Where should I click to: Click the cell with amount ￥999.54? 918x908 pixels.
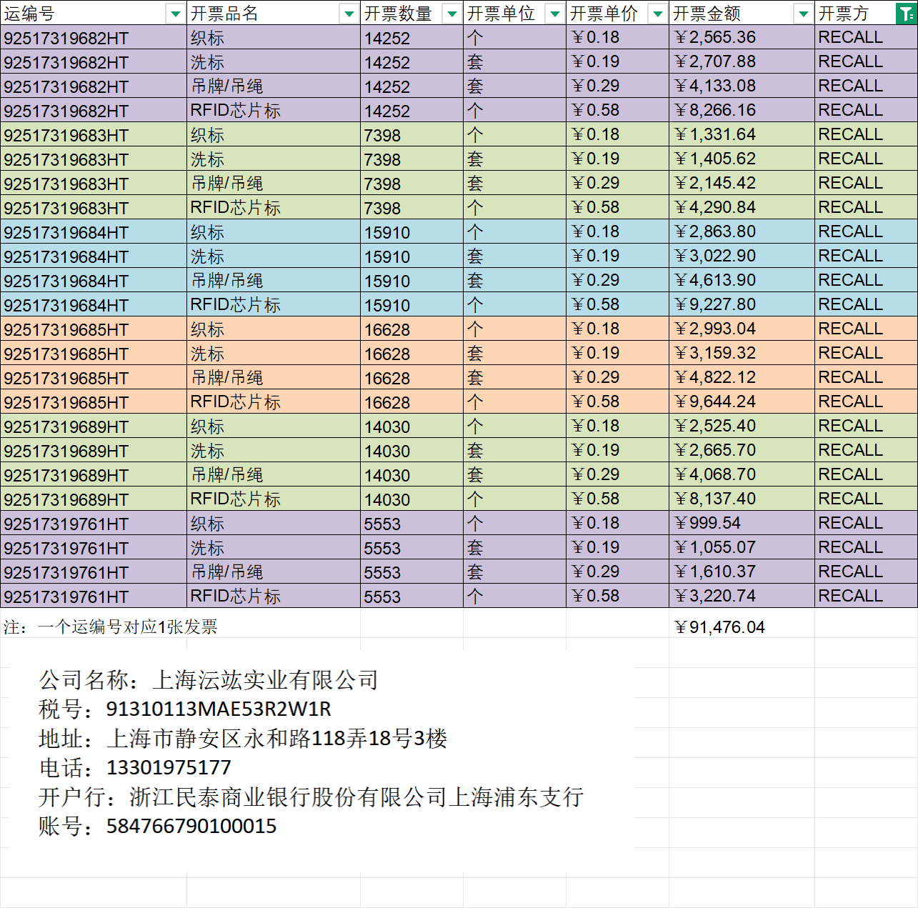pos(708,523)
